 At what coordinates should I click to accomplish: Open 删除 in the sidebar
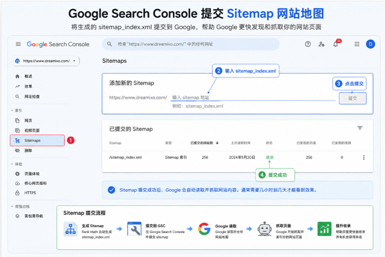(28, 150)
